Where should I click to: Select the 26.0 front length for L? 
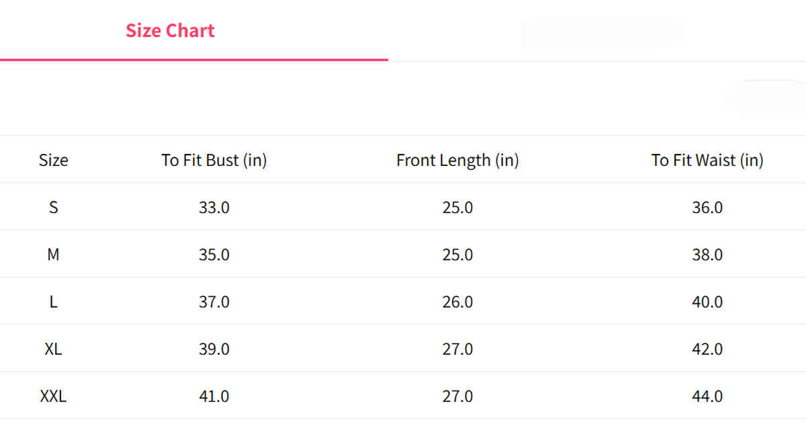[x=457, y=302]
